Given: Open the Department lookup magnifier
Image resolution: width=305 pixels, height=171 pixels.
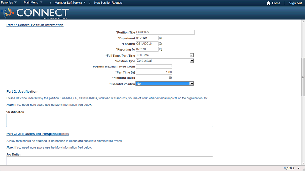Looking at the screenshot, I should pyautogui.click(x=161, y=38).
